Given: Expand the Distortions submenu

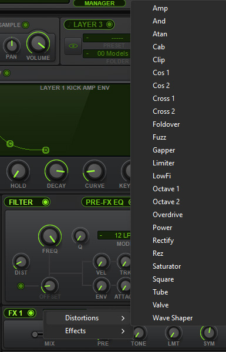Looking at the screenshot, I should [x=88, y=318].
